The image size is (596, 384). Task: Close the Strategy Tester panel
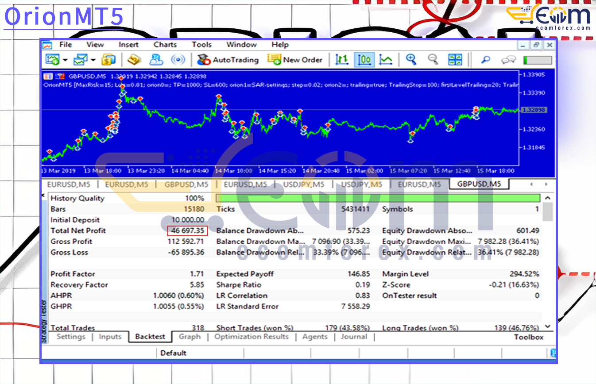click(x=43, y=195)
